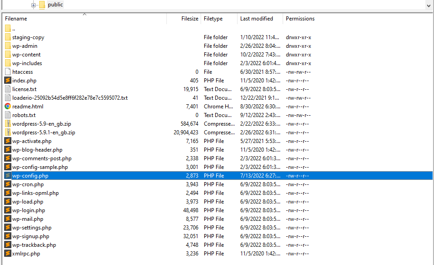434x265 pixels.
Task: Select the public folder in tree
Action: 55,5
